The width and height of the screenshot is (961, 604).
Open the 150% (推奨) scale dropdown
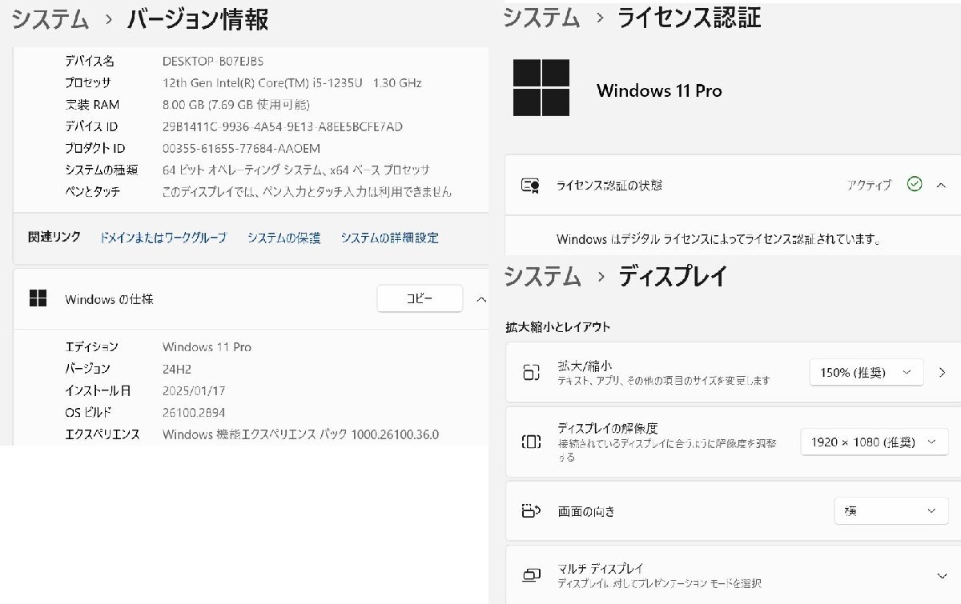click(x=867, y=372)
